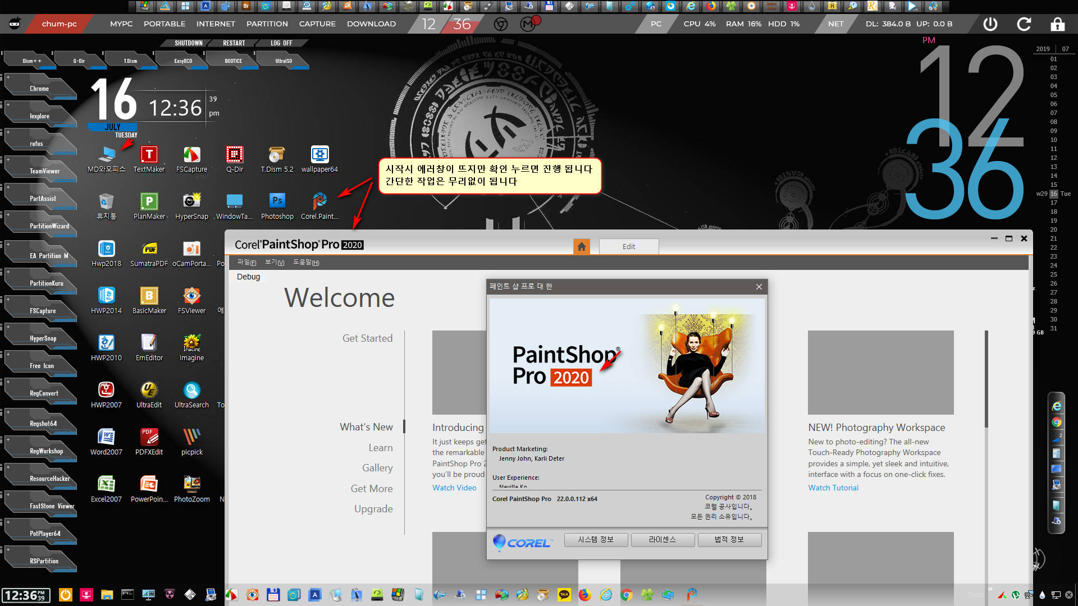Select Upgrade in the Welcome sidebar
The width and height of the screenshot is (1078, 606).
pyautogui.click(x=373, y=509)
